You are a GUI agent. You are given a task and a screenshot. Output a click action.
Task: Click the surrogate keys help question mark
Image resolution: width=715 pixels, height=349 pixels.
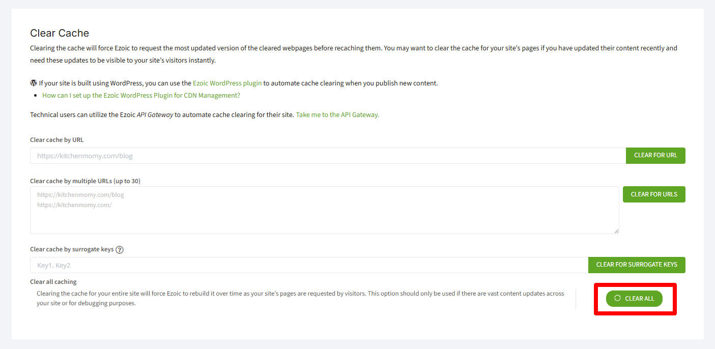(120, 250)
